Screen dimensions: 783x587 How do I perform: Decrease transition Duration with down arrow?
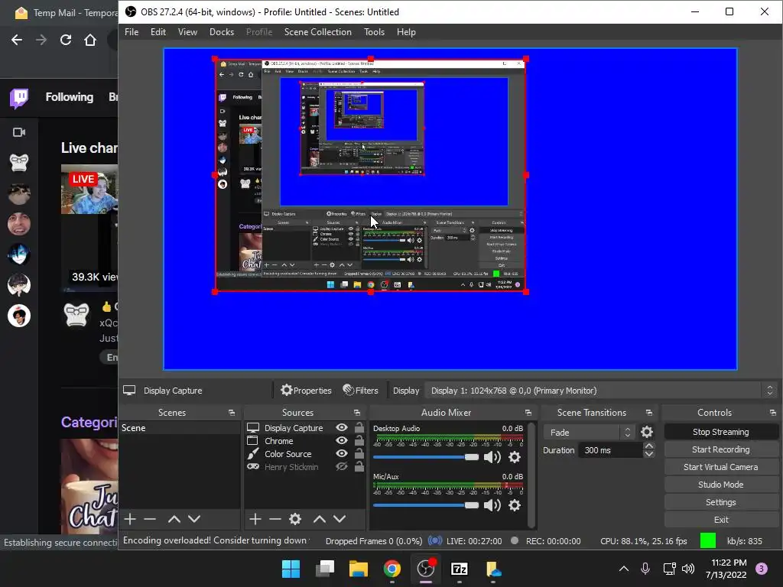[x=649, y=454]
